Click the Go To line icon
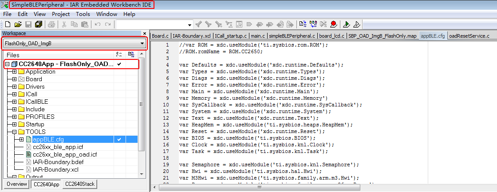Screen dimensions: 497x192 [x=239, y=24]
